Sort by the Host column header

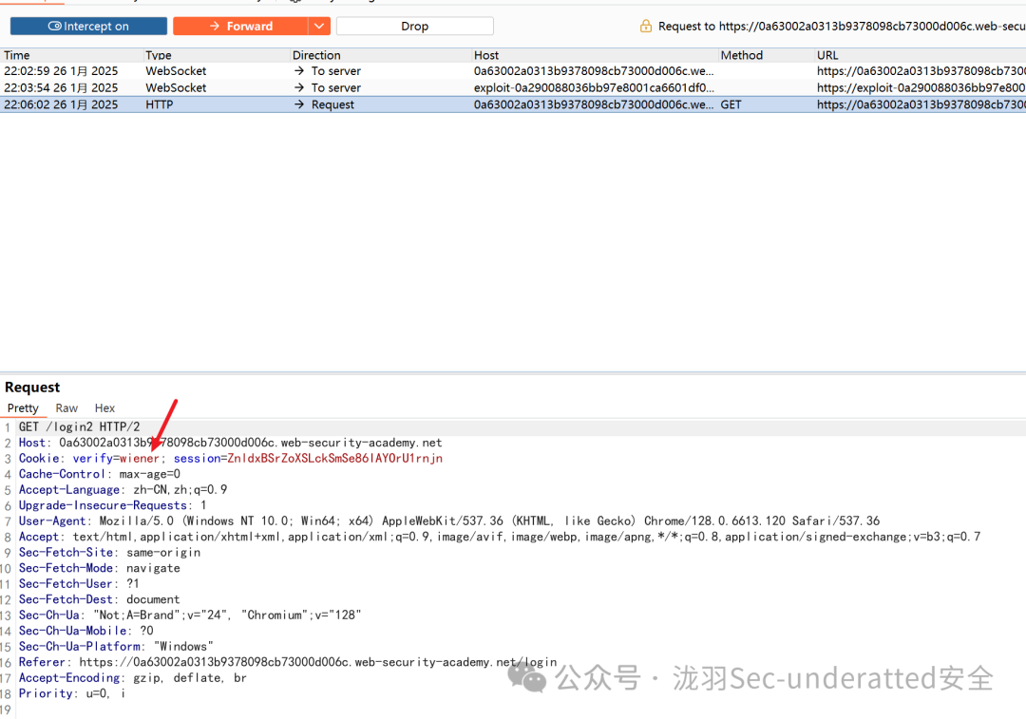coord(486,56)
